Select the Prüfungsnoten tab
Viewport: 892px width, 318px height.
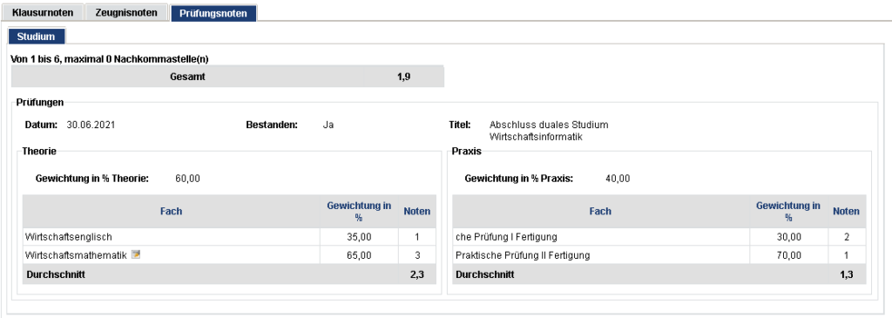tap(213, 13)
